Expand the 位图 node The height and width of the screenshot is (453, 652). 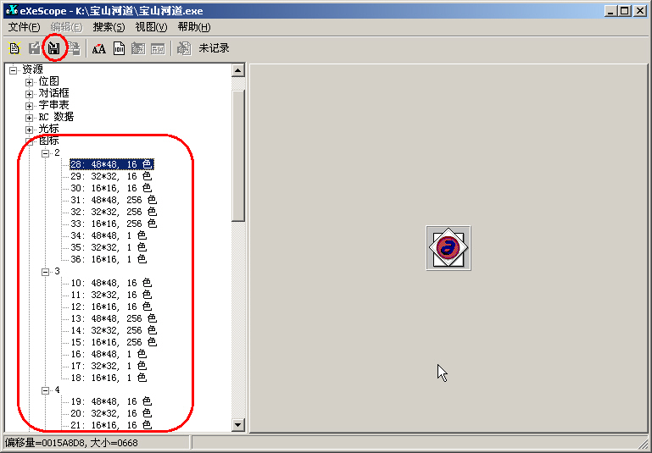29,82
